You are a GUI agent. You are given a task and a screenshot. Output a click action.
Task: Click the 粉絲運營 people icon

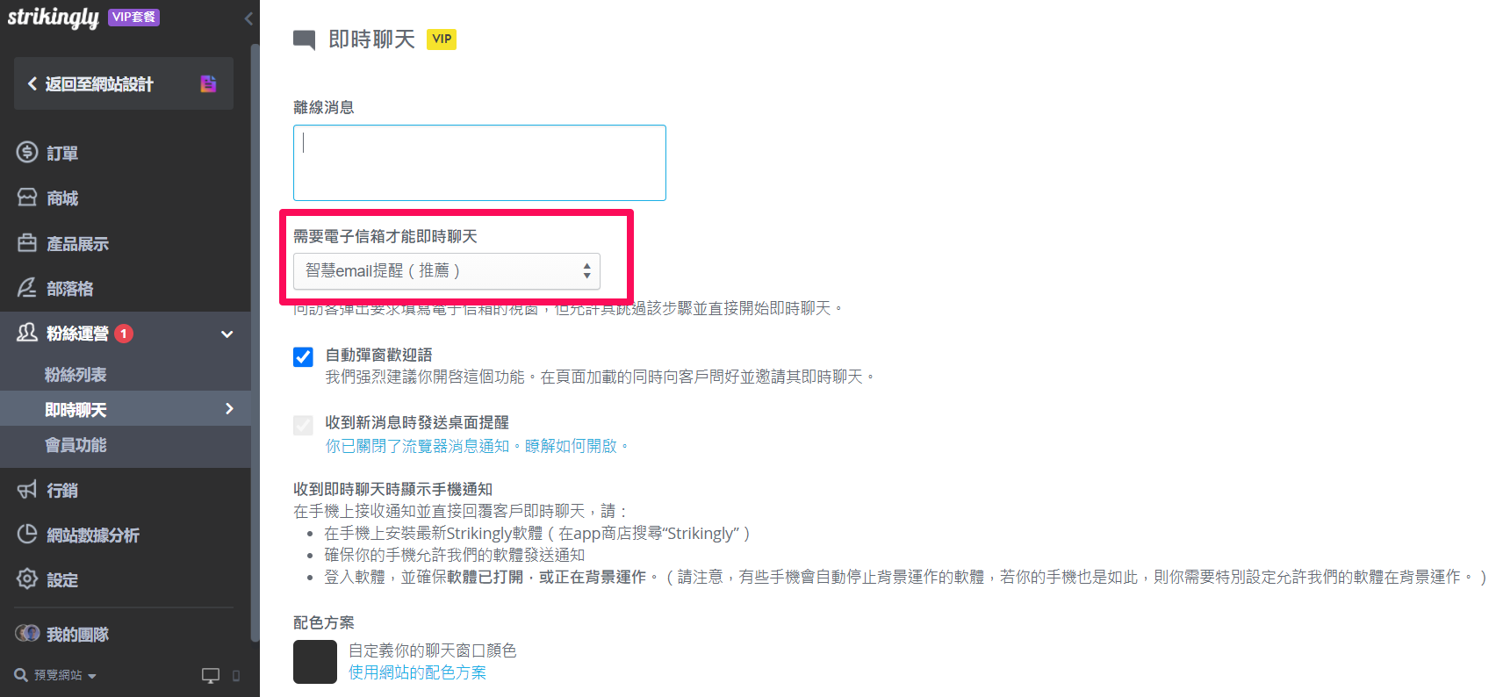(27, 333)
